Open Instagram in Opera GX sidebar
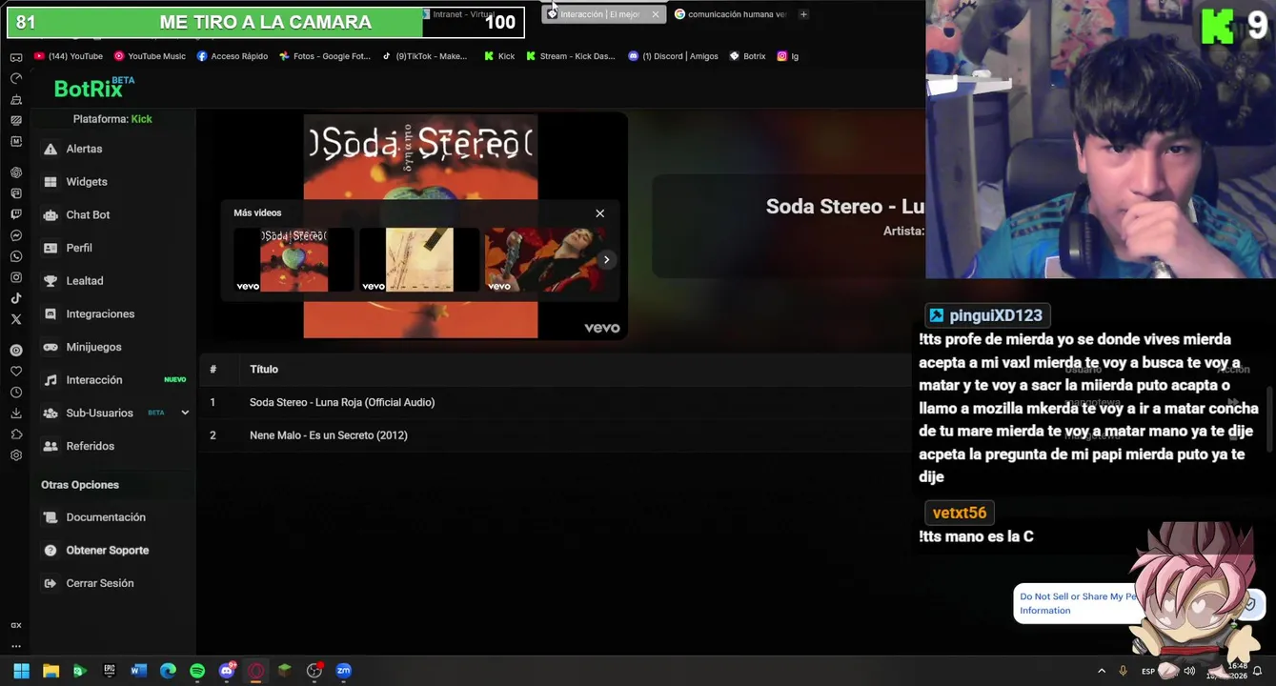1276x686 pixels. pyautogui.click(x=16, y=277)
